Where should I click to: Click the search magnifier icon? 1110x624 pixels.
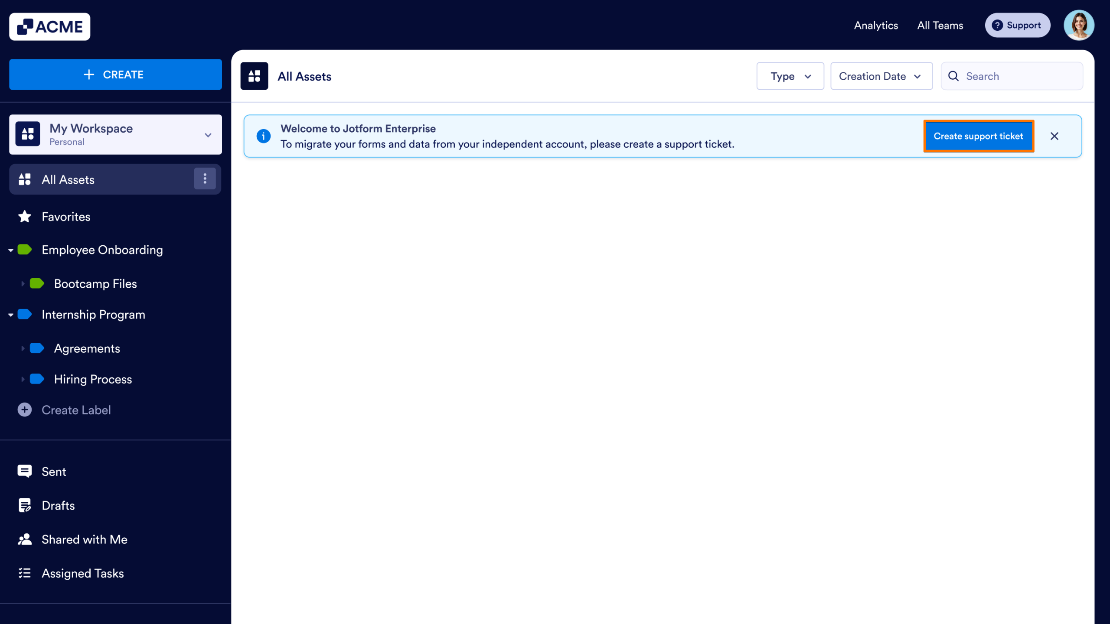point(953,76)
